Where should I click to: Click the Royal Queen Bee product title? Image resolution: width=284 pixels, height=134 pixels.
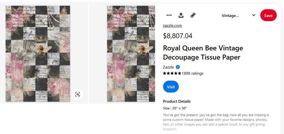pos(203,53)
